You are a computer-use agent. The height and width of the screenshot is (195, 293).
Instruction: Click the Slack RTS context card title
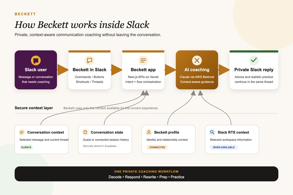point(233,132)
